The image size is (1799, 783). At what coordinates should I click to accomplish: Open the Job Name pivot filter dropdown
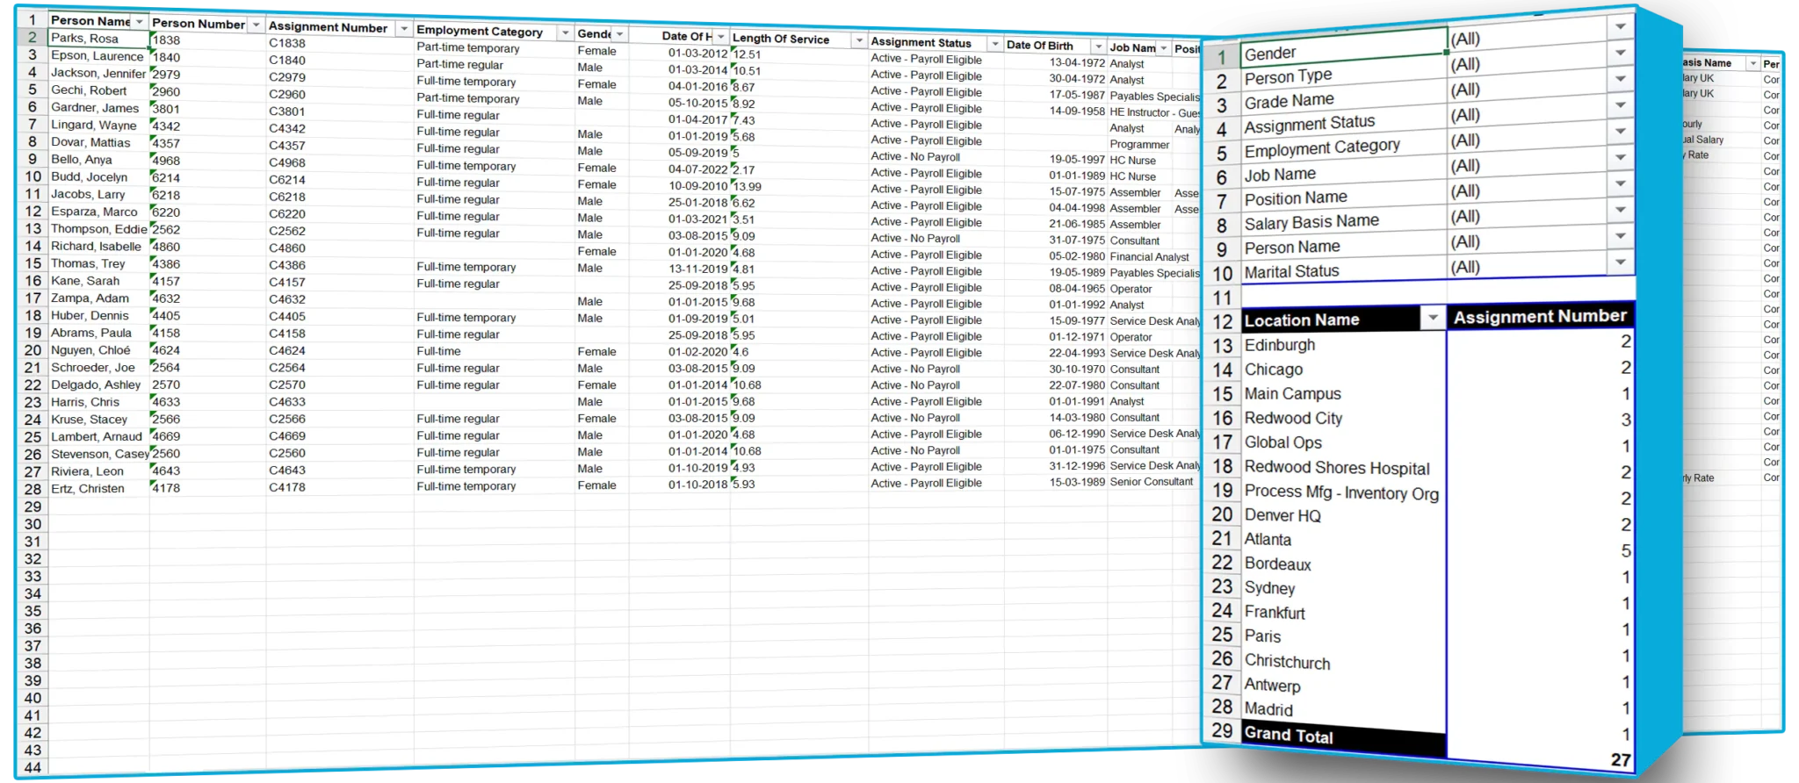1620,158
